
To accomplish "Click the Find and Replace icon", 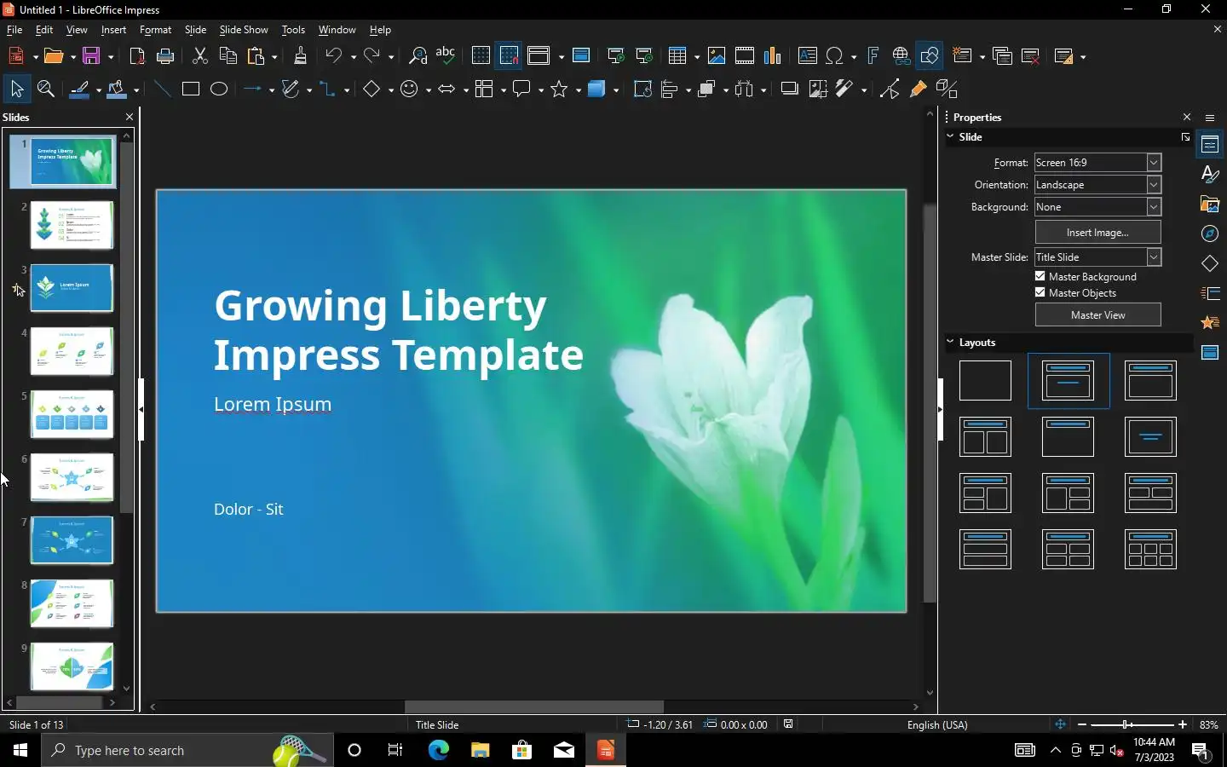I will [x=418, y=56].
